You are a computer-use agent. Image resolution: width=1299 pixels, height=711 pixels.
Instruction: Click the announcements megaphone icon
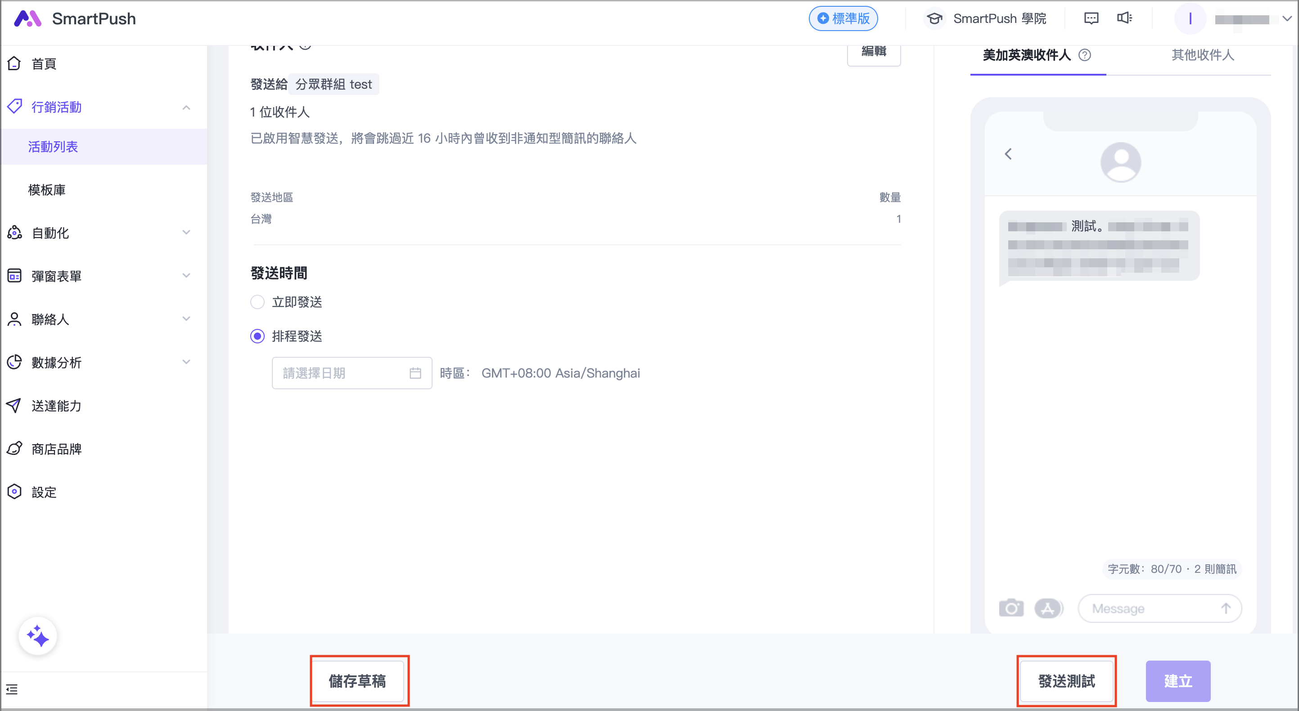coord(1124,18)
